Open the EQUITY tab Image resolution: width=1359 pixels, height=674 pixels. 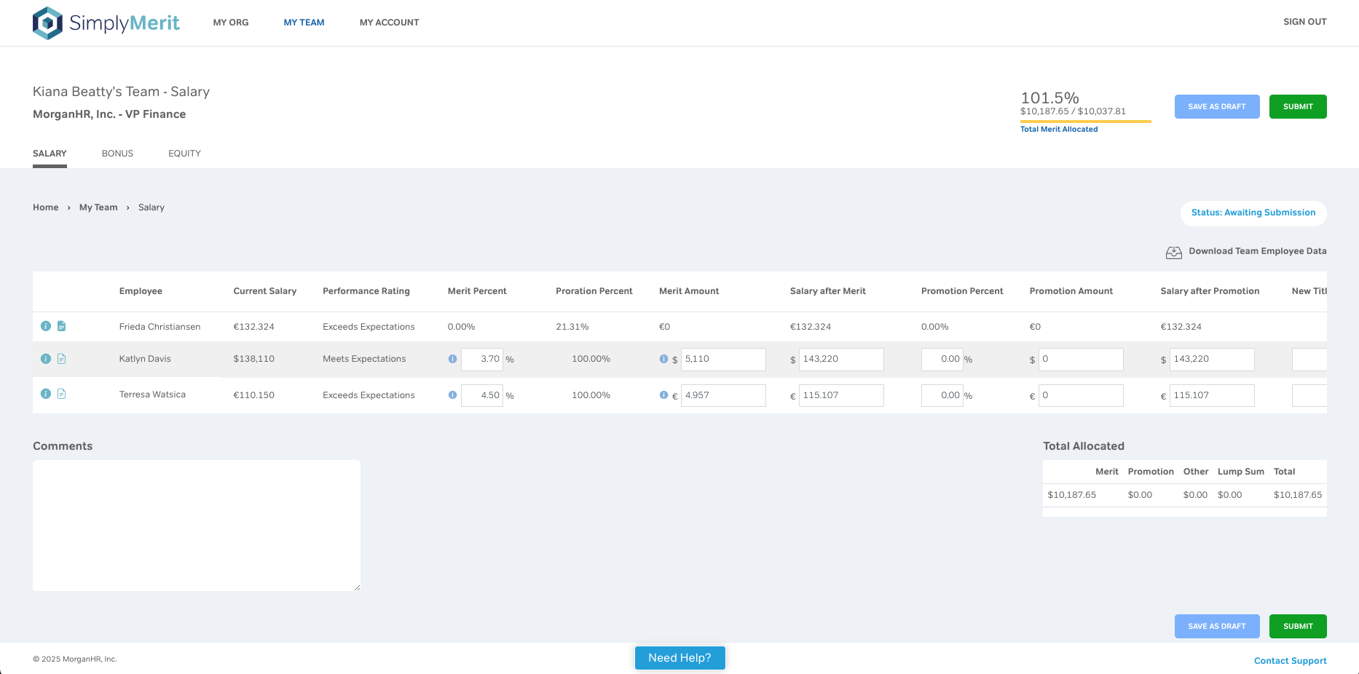coord(184,153)
